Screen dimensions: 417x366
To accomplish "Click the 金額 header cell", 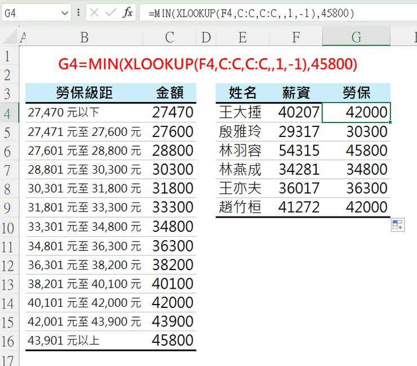I will tap(170, 93).
